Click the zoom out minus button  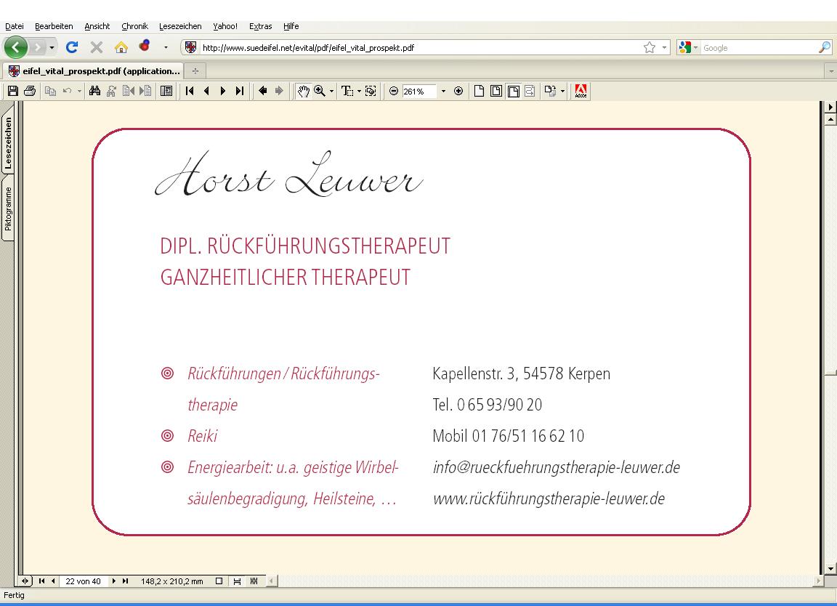(394, 91)
